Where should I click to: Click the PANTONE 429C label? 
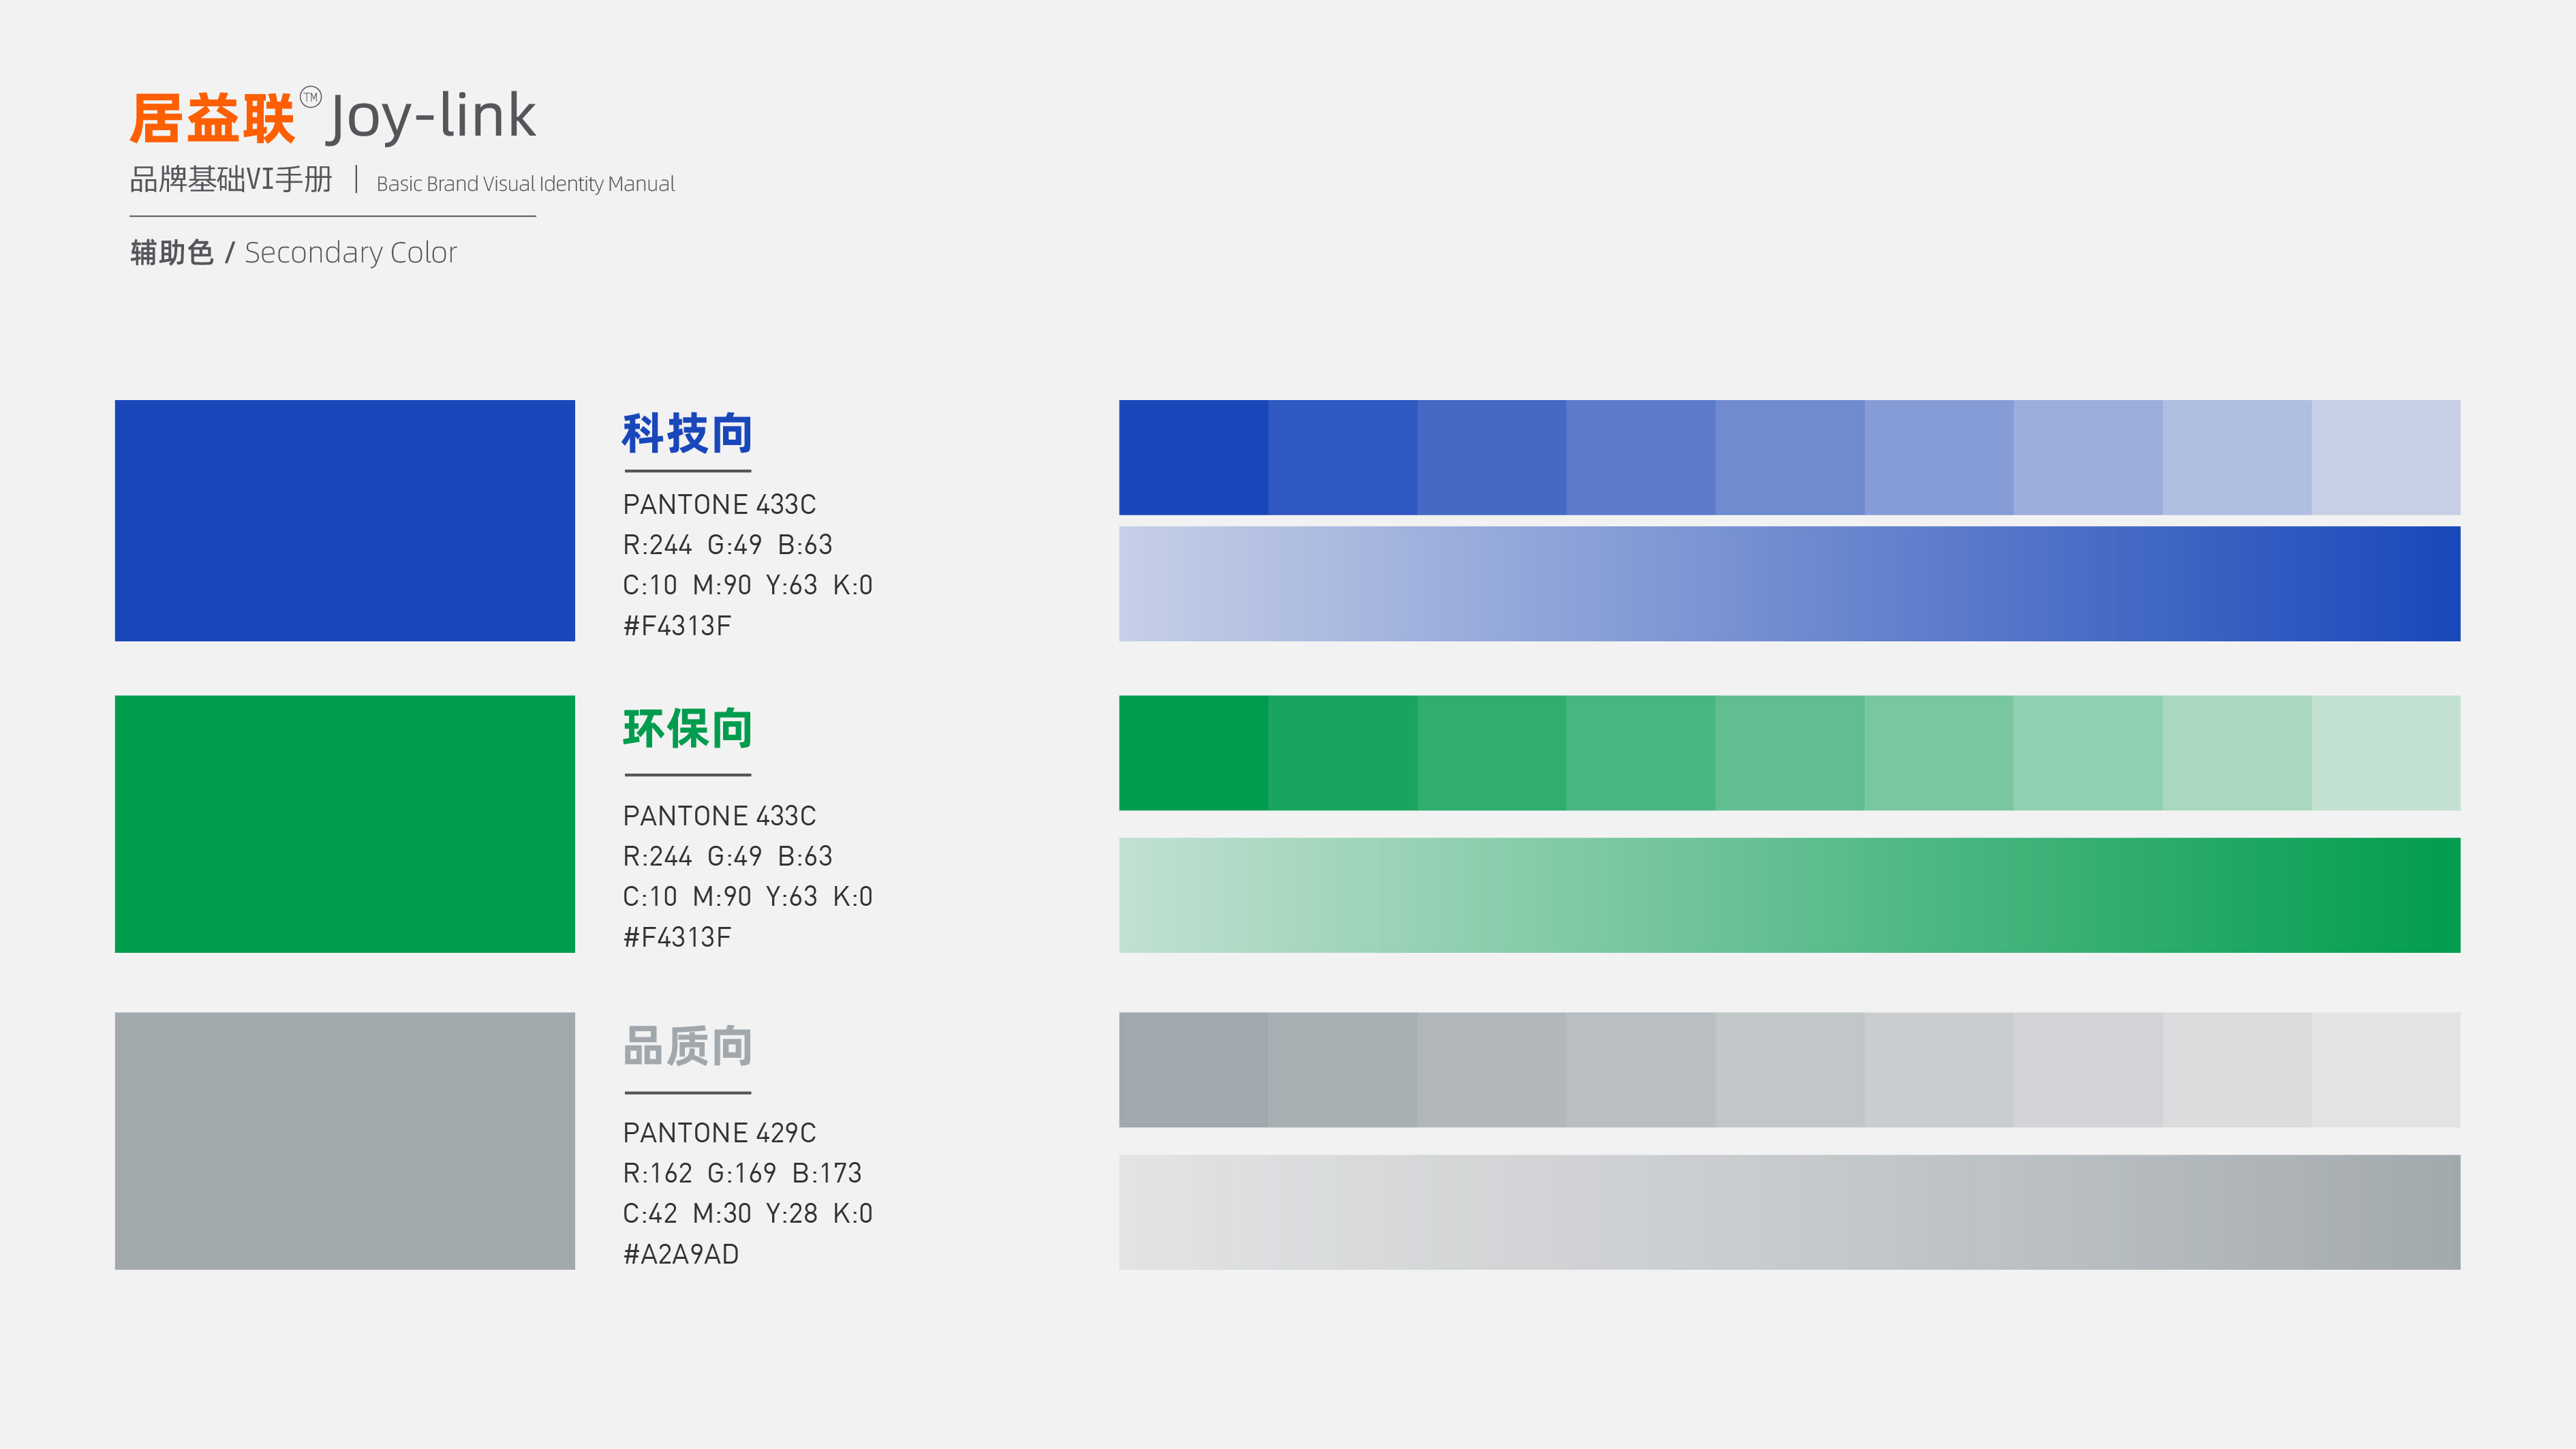click(x=719, y=1132)
